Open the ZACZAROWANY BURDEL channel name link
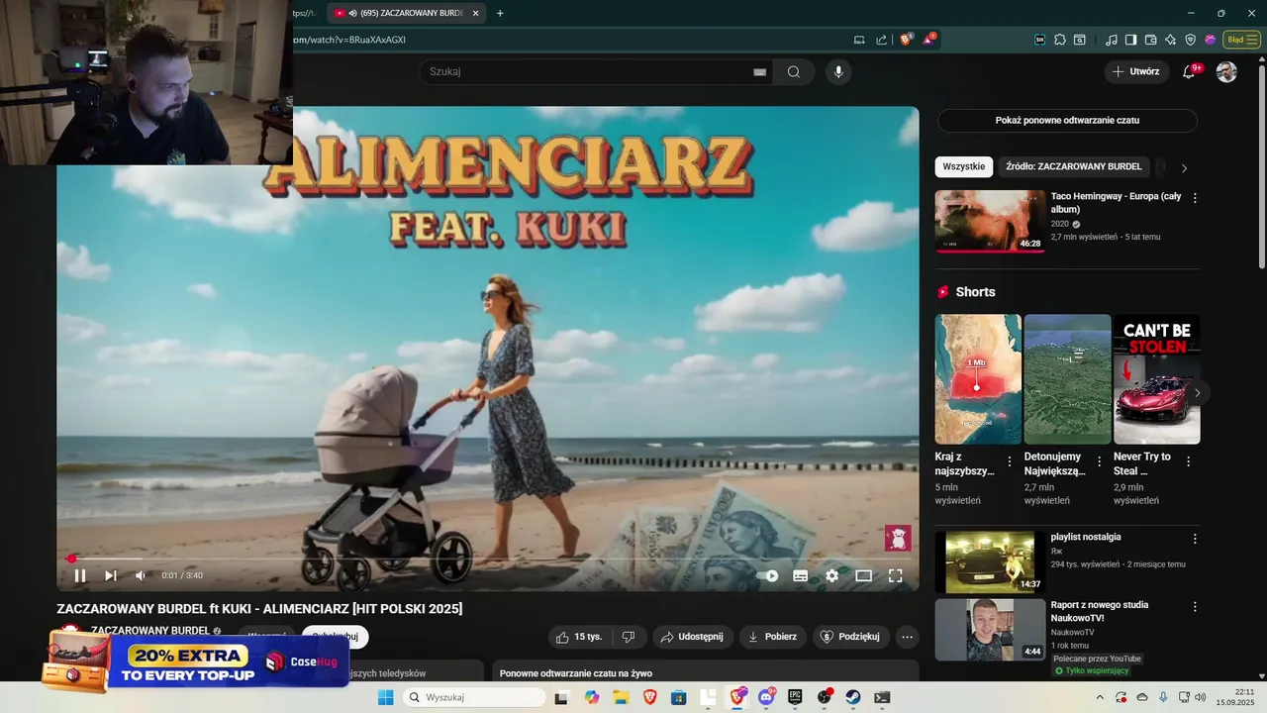This screenshot has width=1267, height=713. [x=150, y=630]
